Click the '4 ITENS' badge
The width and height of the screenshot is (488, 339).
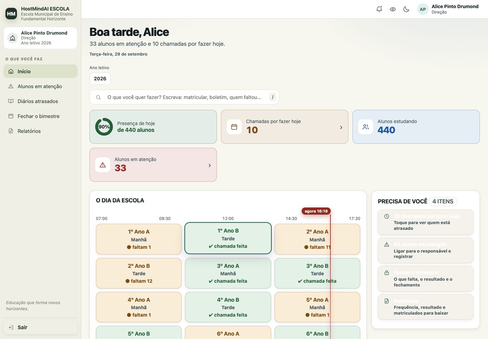pyautogui.click(x=443, y=201)
